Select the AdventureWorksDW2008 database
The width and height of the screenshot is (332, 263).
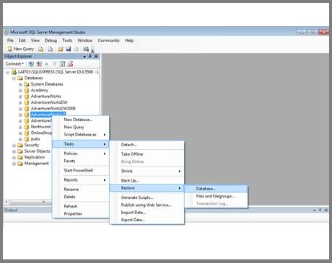[x=53, y=109]
